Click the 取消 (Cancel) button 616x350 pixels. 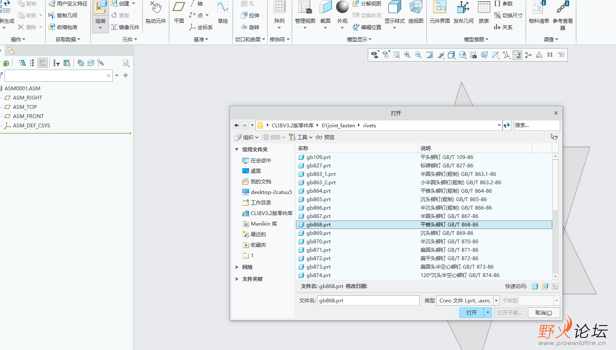[x=544, y=312]
